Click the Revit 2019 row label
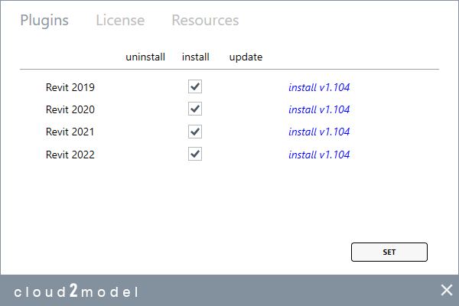The height and width of the screenshot is (306, 459). point(70,87)
